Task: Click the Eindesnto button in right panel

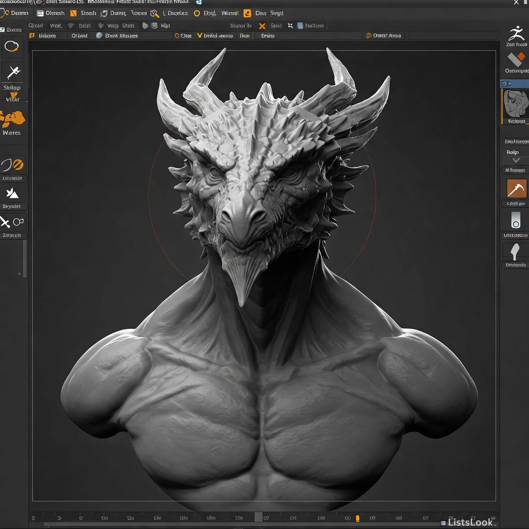Action: tap(515, 265)
